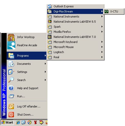The height and width of the screenshot is (126, 125).
Task: Open the Microsoft Mouse folder
Action: [76, 47]
